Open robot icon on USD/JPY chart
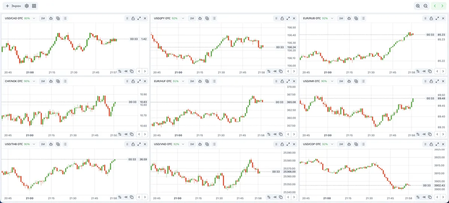449x203 pixels. (200, 18)
